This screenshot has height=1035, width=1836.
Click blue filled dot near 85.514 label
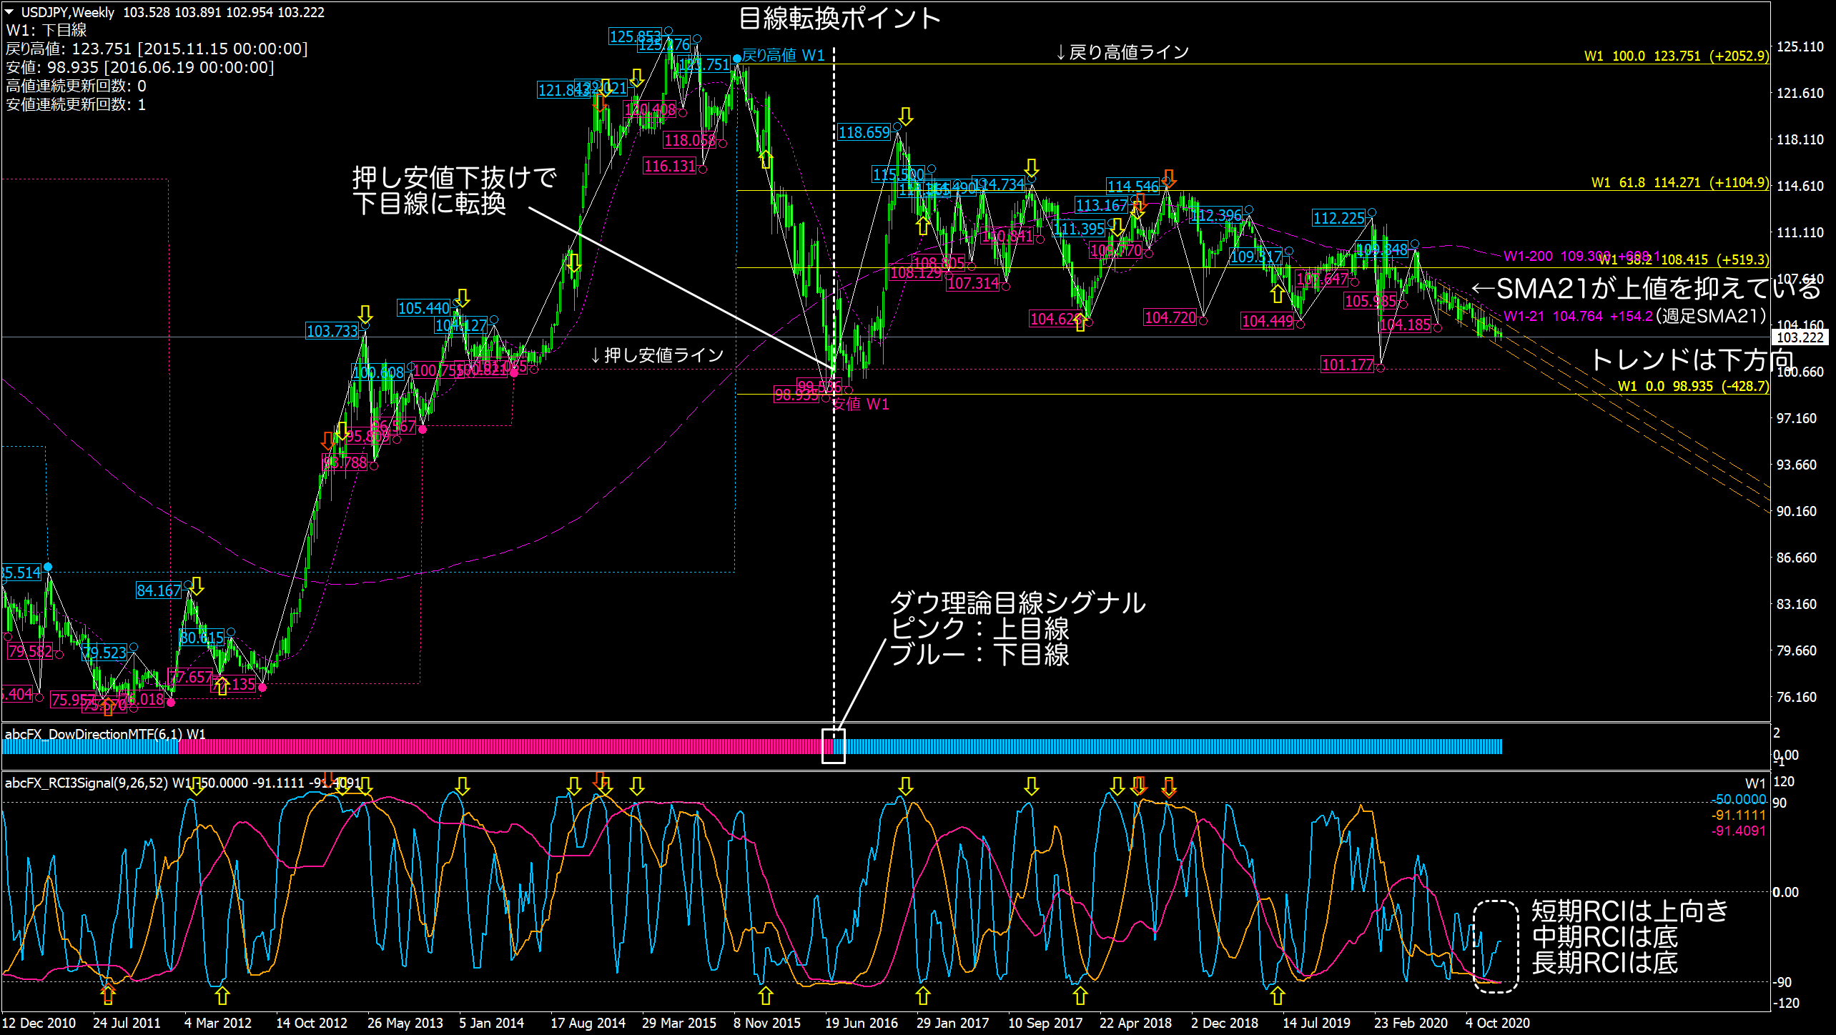click(47, 567)
